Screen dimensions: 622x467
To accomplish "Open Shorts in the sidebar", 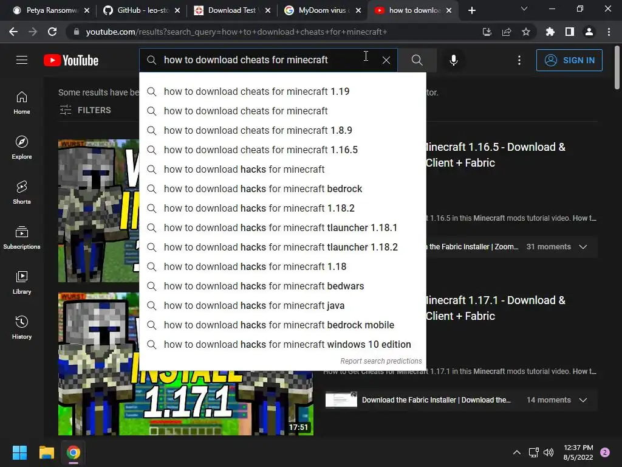I will tap(22, 193).
